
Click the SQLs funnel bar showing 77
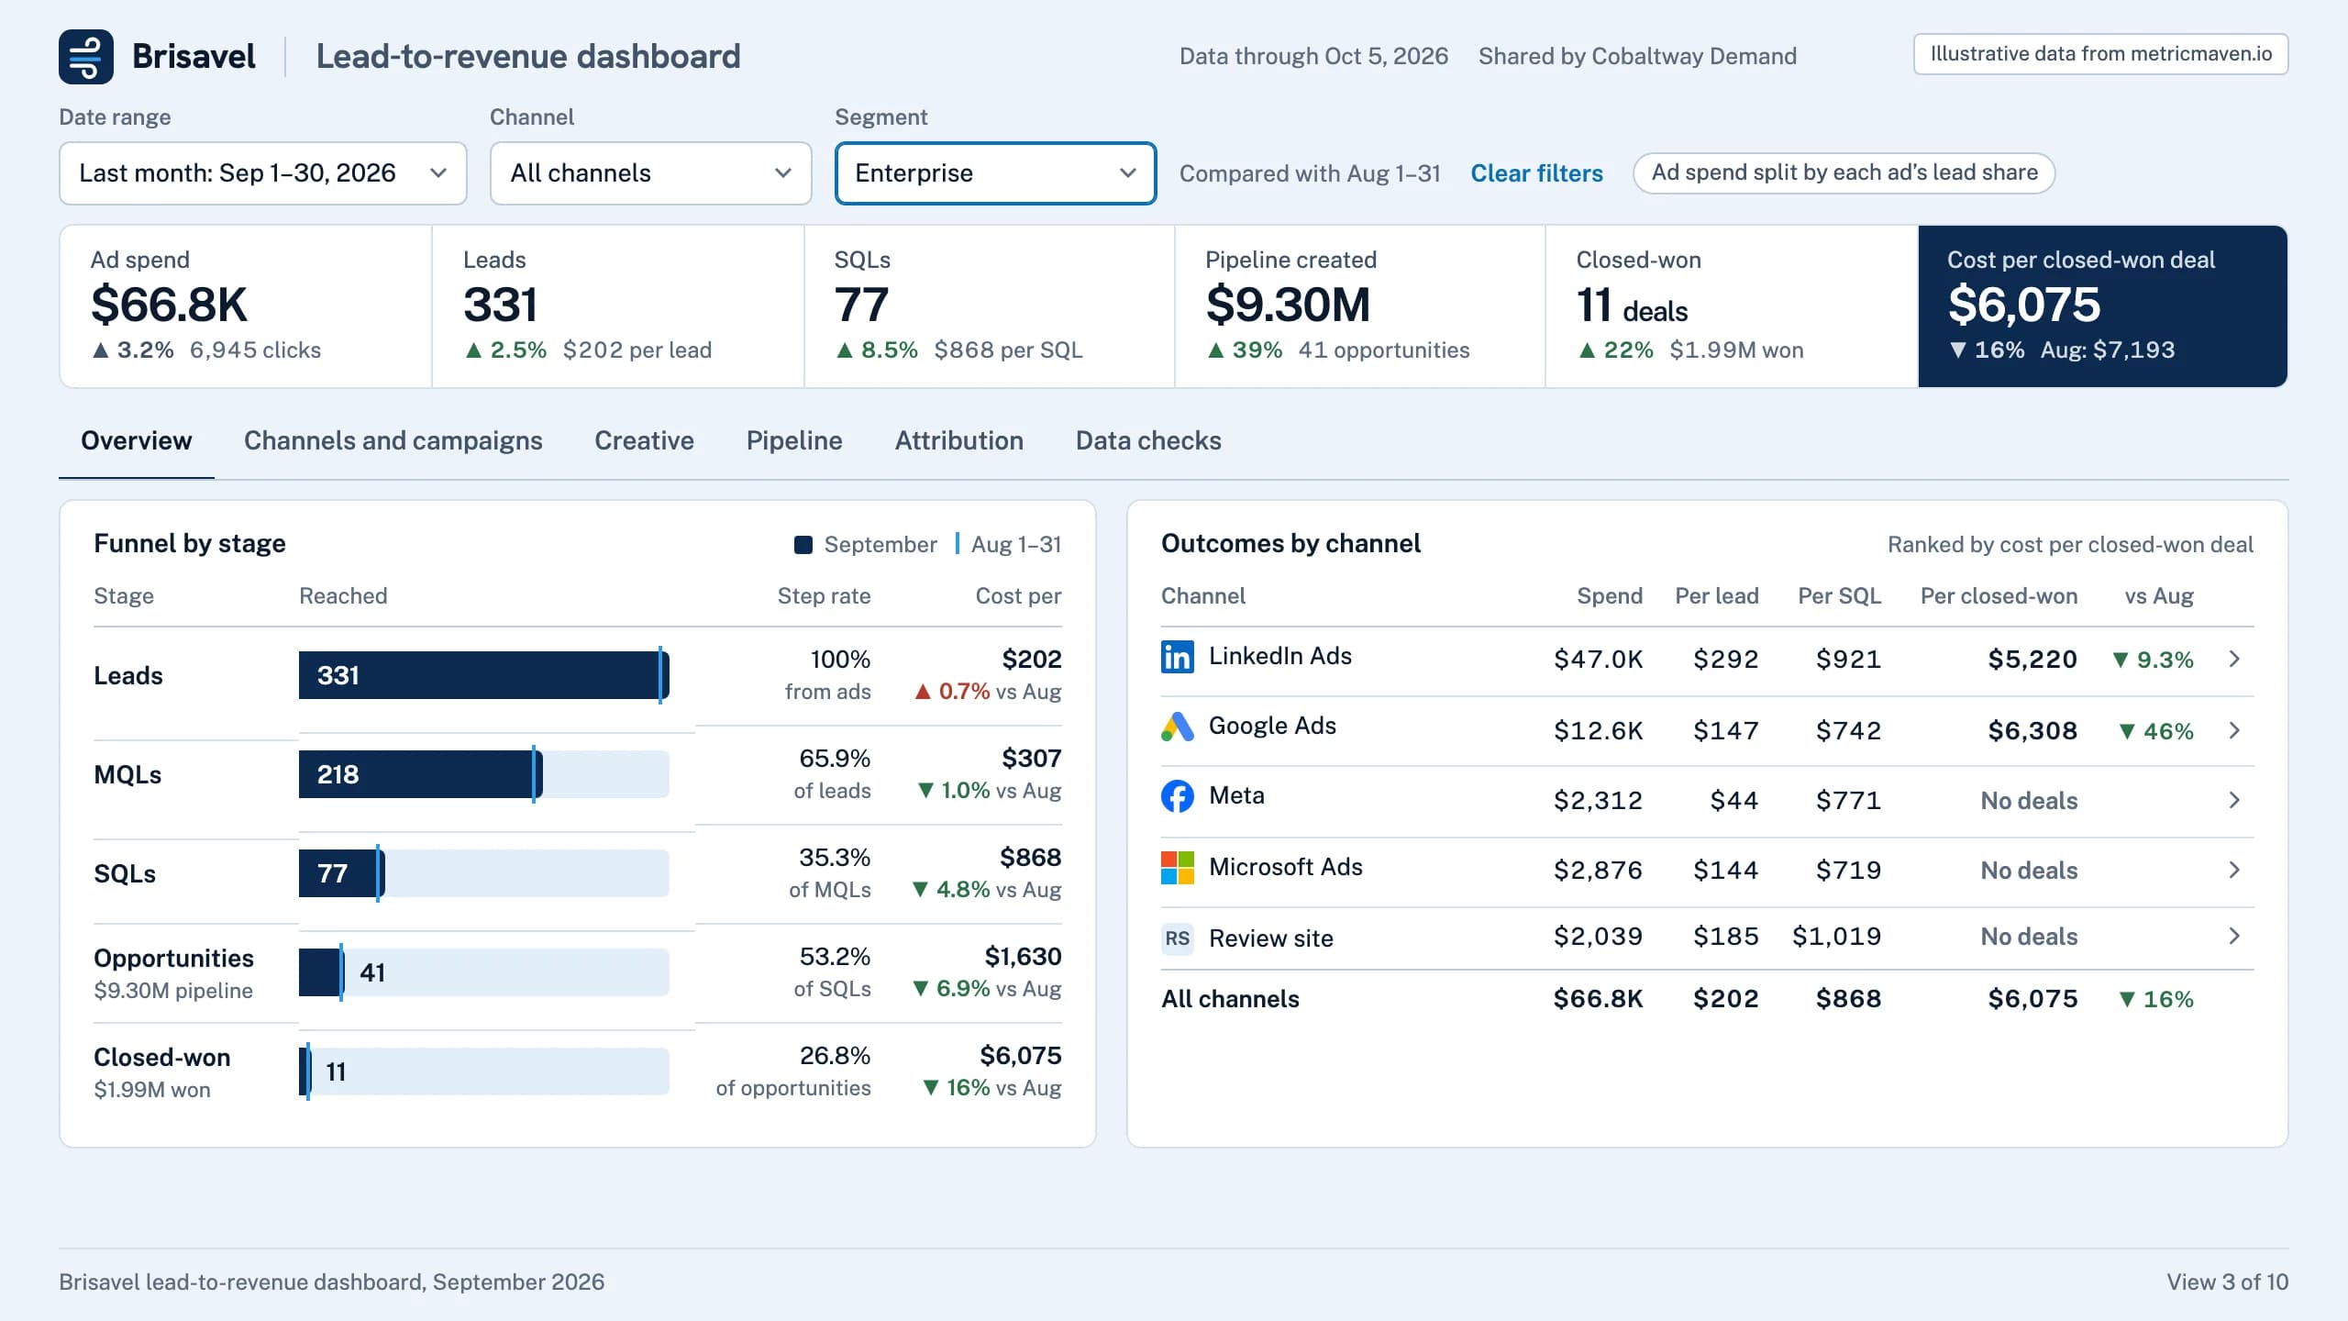click(x=341, y=873)
